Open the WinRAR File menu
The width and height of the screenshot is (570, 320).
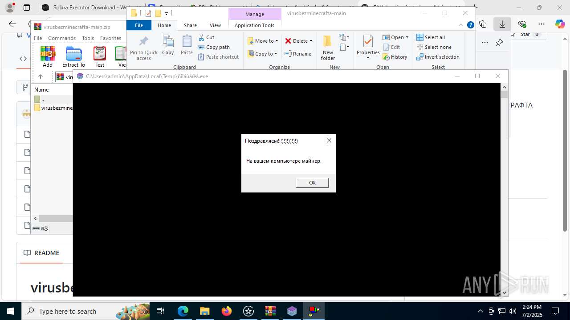pos(38,38)
